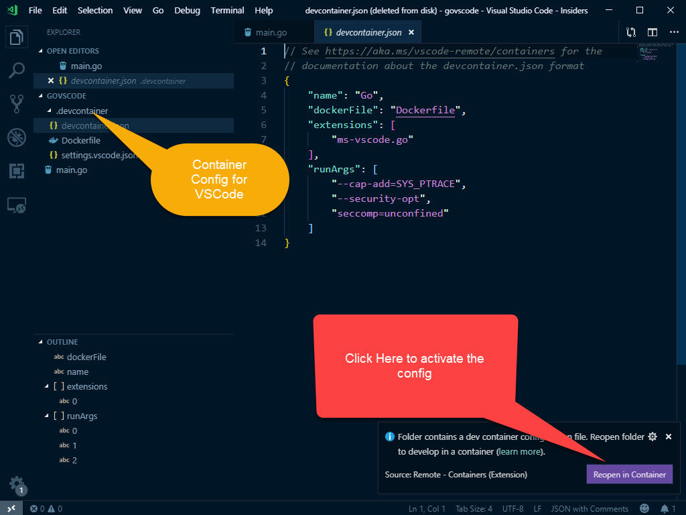Change LF end of line sequence
The image size is (686, 515).
[x=537, y=508]
